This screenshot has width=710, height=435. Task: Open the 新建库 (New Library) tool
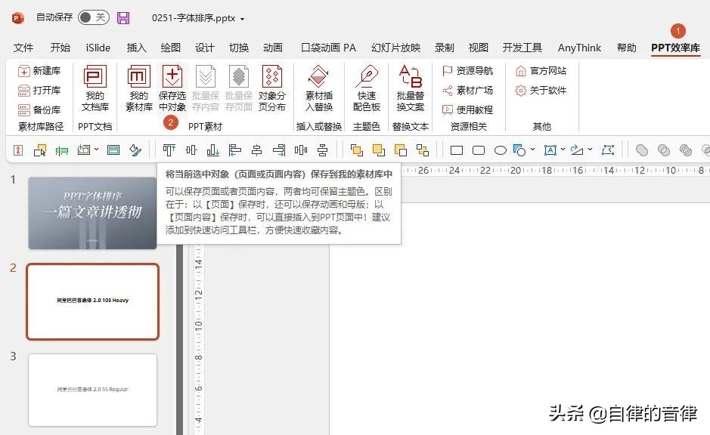coord(38,70)
